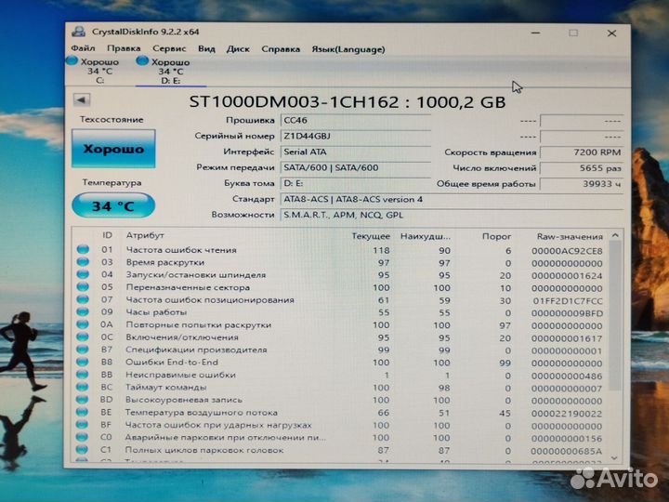Viewport: 669px width, 502px height.
Task: Click the C: disk health indicator icon
Action: [x=72, y=61]
